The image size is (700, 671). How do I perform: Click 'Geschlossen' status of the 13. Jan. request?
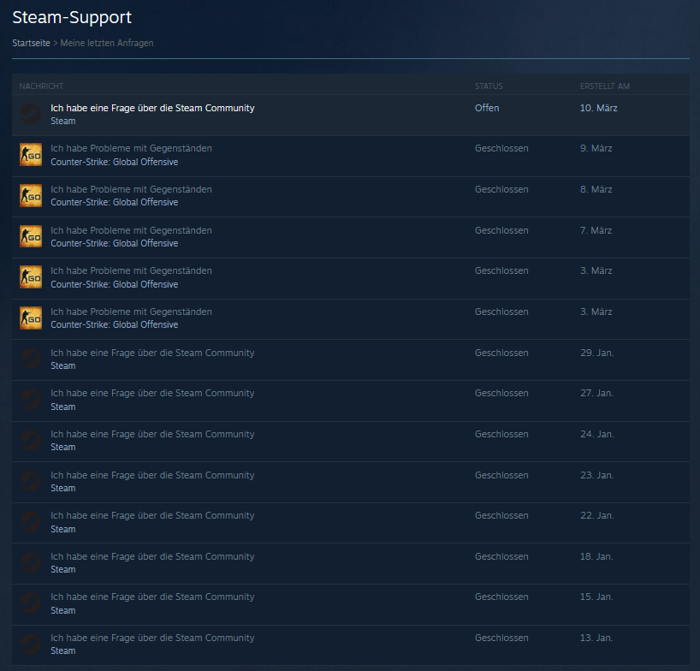click(x=501, y=638)
